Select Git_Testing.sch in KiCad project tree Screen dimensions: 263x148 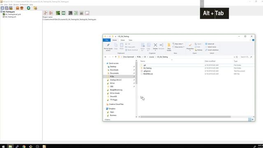click(11, 17)
